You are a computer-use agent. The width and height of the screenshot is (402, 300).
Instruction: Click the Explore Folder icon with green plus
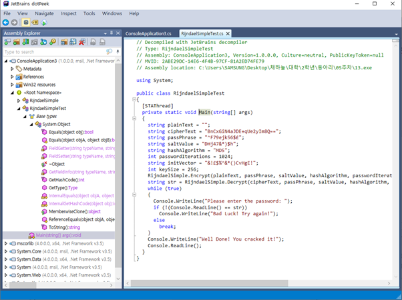pos(17,42)
